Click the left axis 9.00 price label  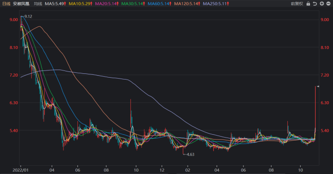coord(13,20)
